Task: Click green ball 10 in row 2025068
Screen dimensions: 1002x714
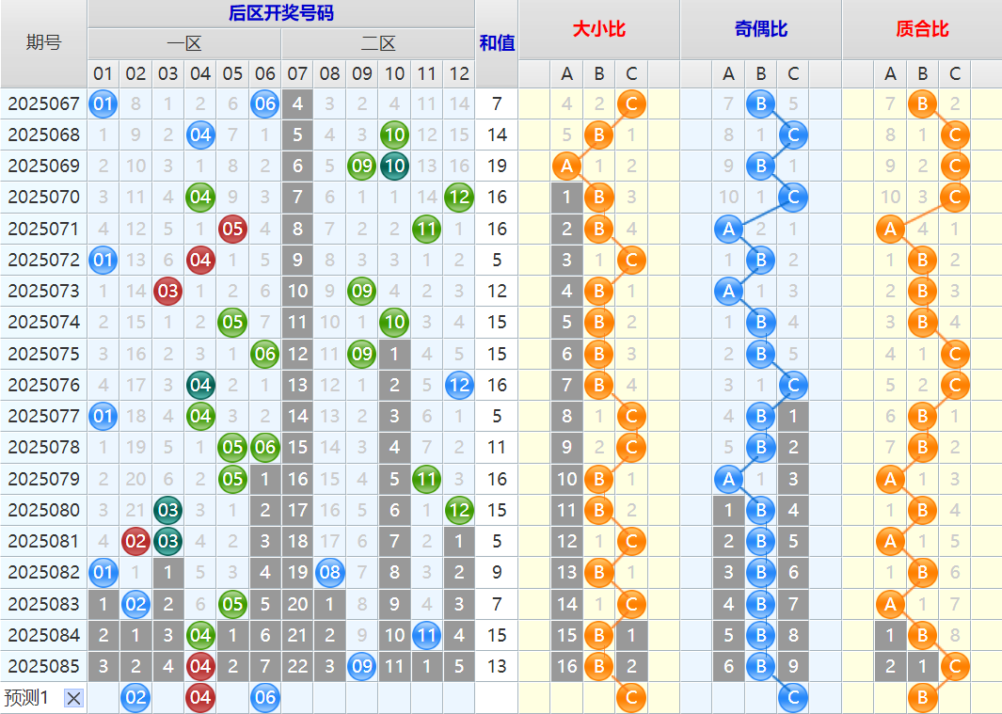Action: (x=394, y=135)
